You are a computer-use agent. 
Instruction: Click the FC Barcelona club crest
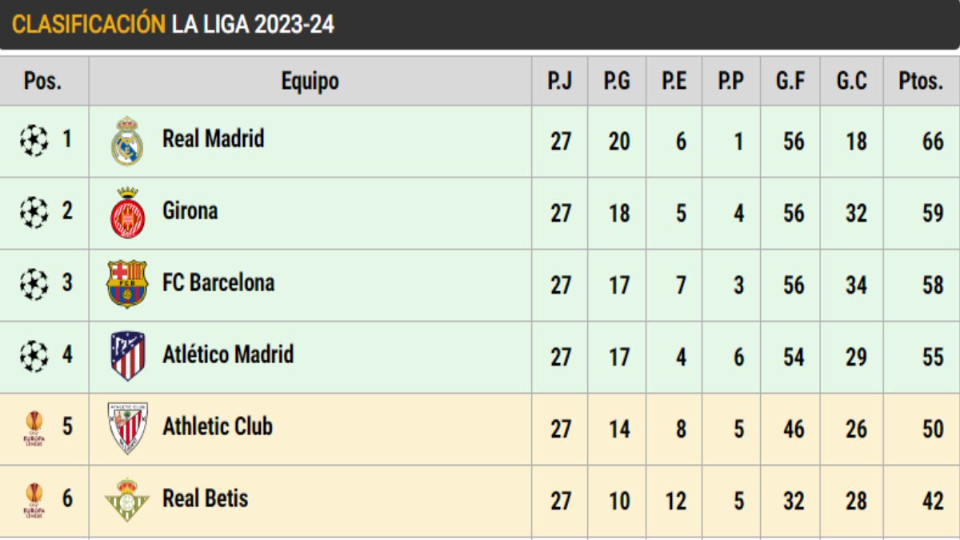point(127,284)
